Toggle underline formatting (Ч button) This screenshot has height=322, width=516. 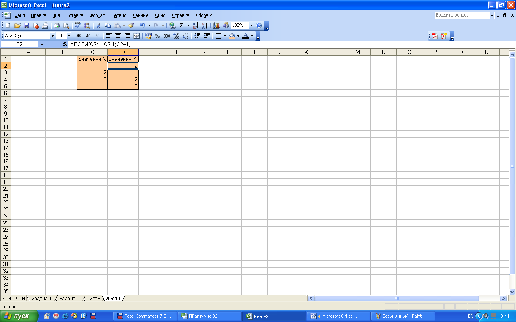[x=97, y=36]
